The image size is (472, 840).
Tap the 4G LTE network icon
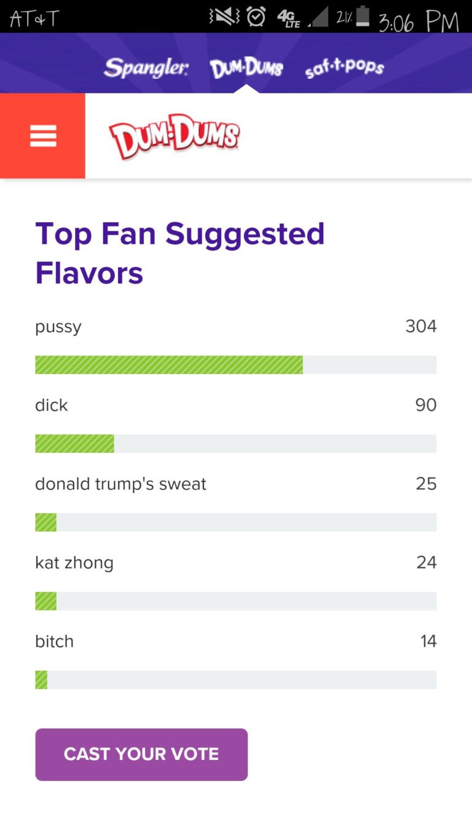pyautogui.click(x=288, y=17)
